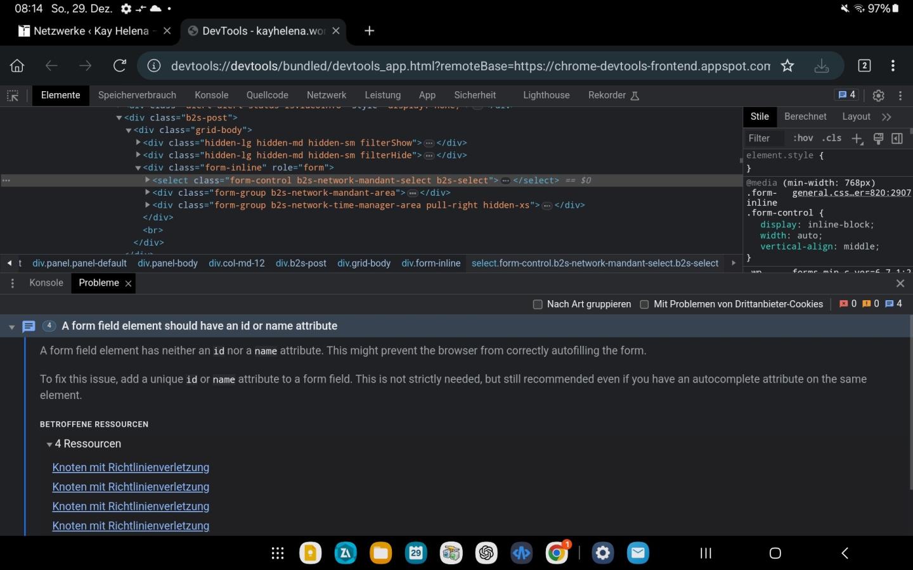Enable Nach Art gruppieren checkbox
913x570 pixels.
tap(538, 305)
